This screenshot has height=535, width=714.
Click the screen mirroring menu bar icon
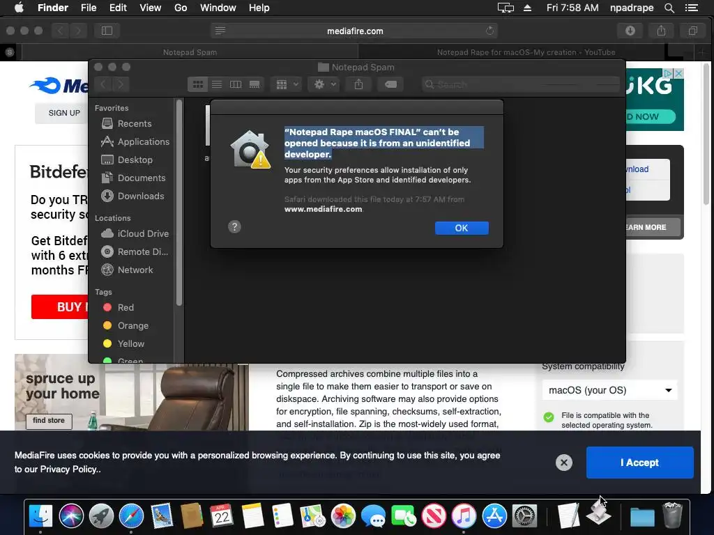point(506,8)
